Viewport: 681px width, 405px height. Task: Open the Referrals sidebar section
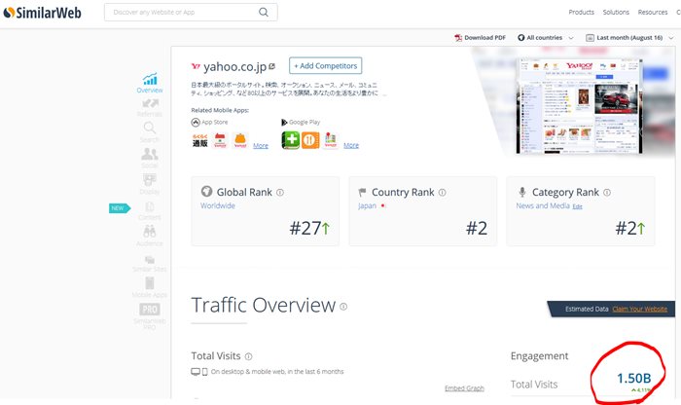point(150,108)
